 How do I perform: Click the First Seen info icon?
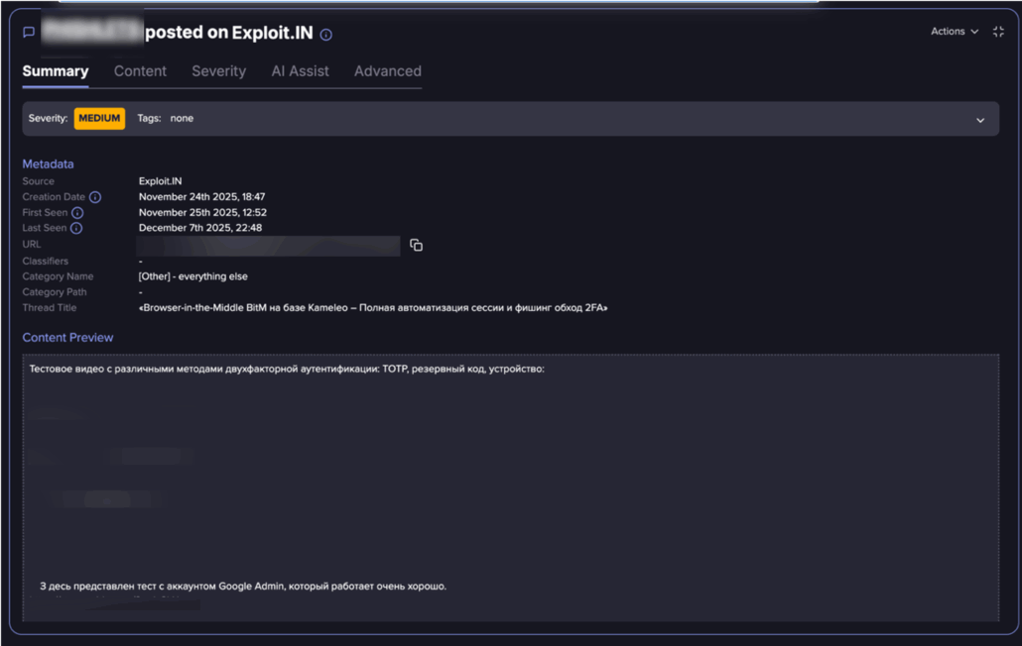coord(77,213)
